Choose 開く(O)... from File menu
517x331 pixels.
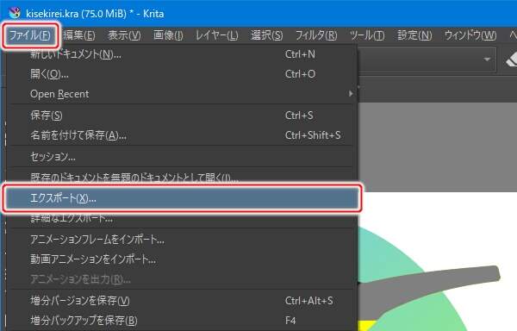click(x=183, y=74)
